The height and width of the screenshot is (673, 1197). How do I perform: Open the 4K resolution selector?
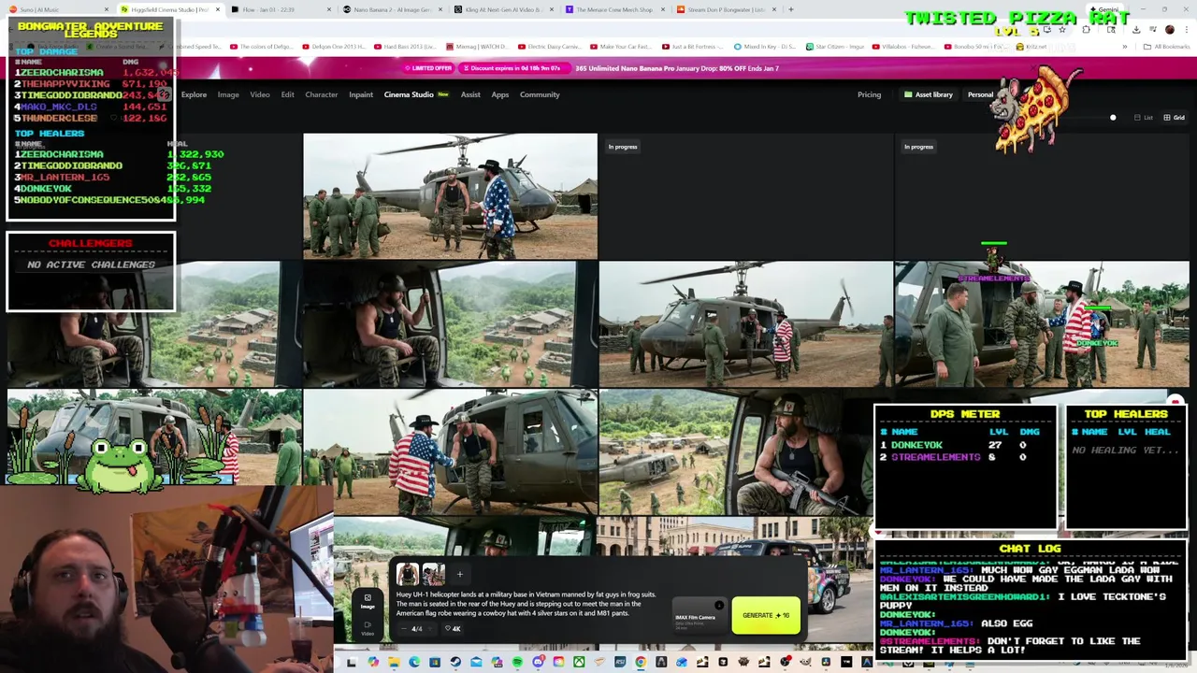click(x=454, y=629)
